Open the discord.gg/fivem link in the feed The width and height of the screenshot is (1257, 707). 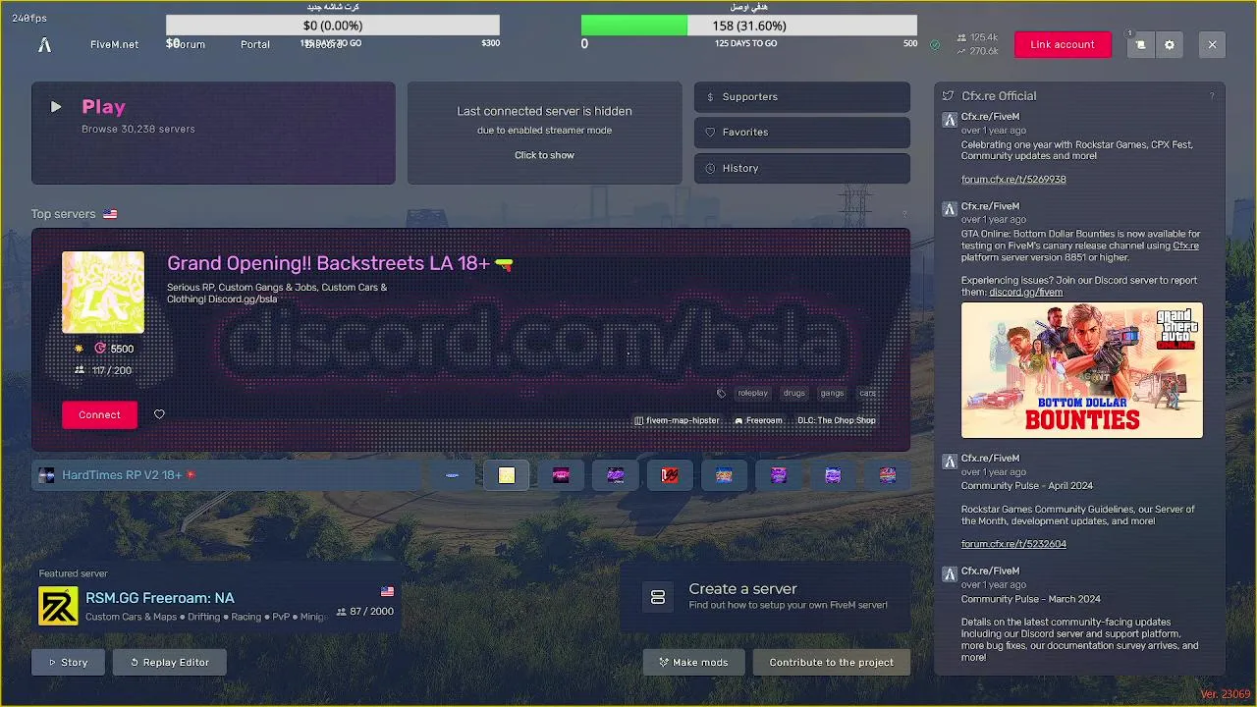(x=1025, y=292)
